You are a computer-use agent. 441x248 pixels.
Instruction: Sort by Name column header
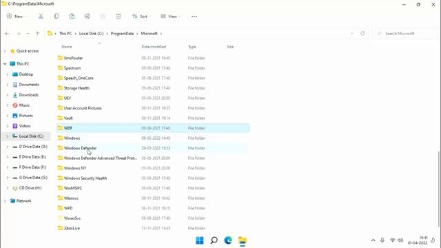tap(67, 47)
